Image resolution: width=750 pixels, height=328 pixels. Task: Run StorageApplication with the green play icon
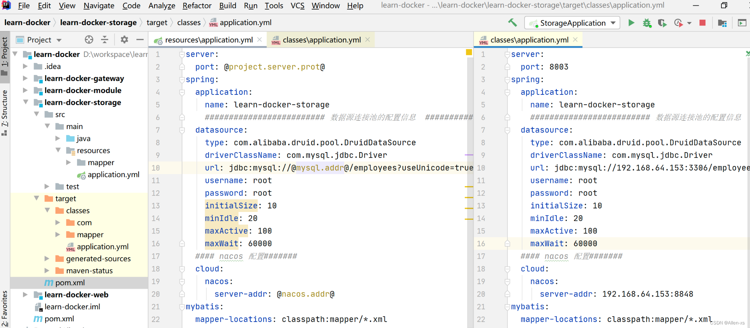[631, 23]
